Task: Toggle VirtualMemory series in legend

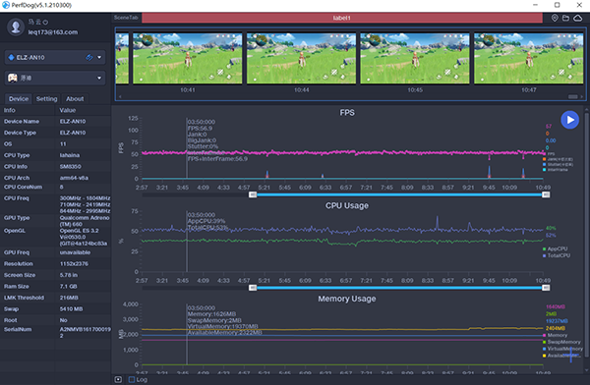Action: pos(562,349)
